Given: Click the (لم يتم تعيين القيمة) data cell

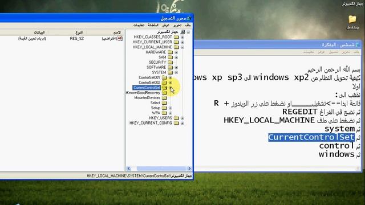Looking at the screenshot, I should pyautogui.click(x=32, y=39).
